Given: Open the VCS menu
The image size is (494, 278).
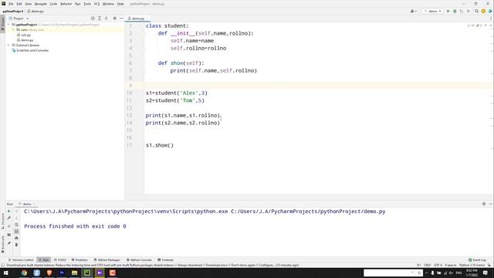Looking at the screenshot, I should point(96,4).
